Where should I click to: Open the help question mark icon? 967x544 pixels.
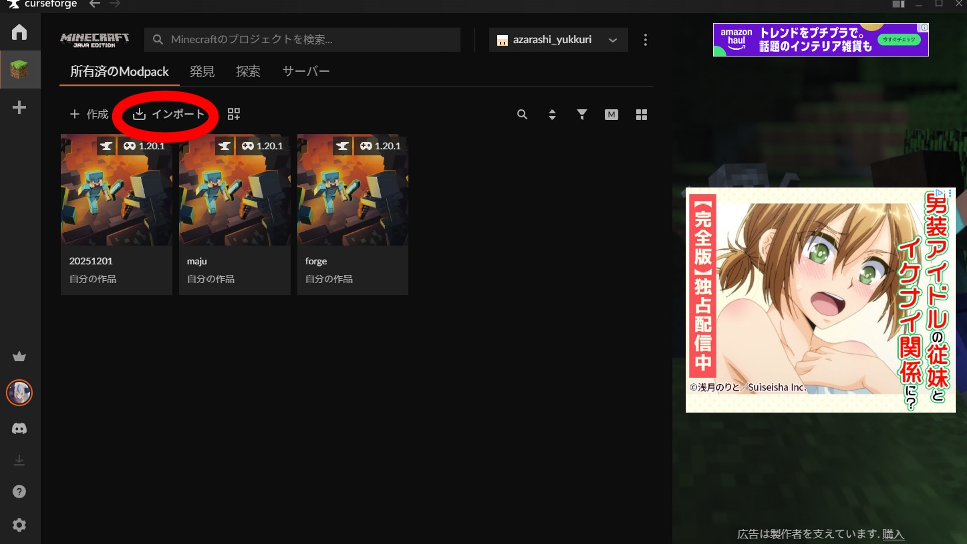[19, 492]
